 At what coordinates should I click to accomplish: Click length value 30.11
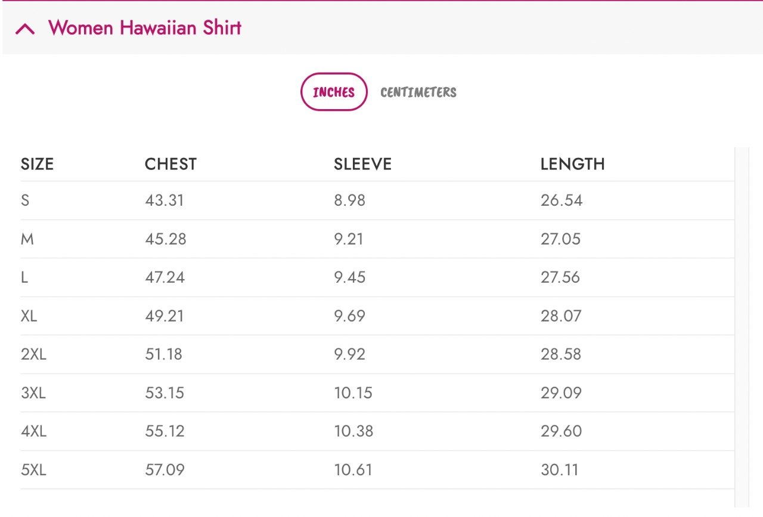point(559,470)
